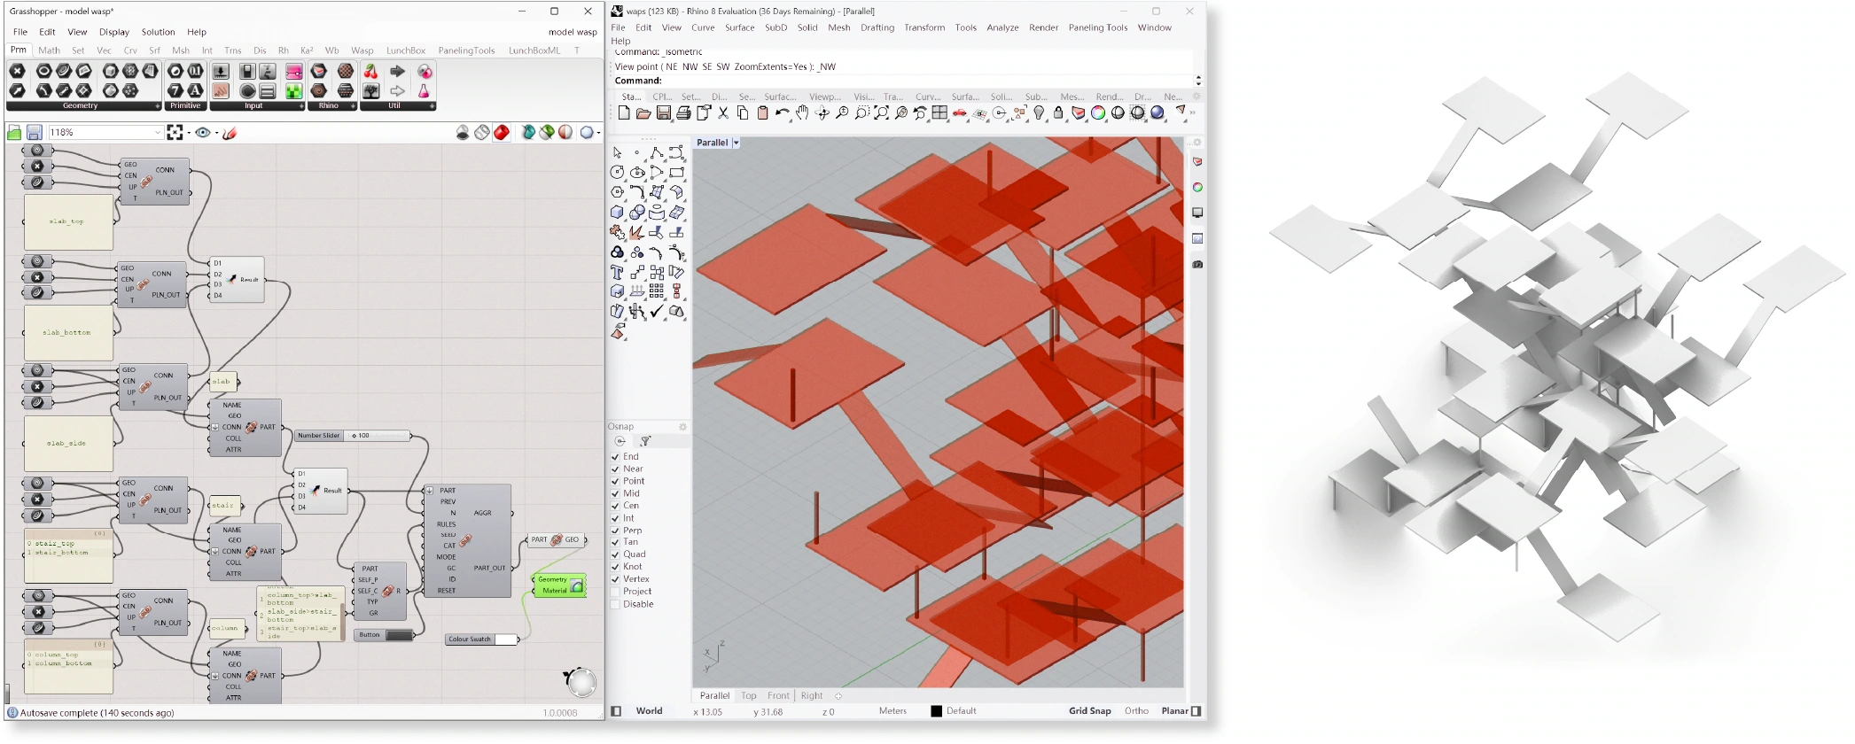Select the pink flask icon in Util panel
This screenshot has width=1855, height=744.
click(424, 90)
